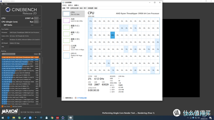Viewport: 214px width, 120px height.
Task: Expand the ranking Details arrow button
Action: (39, 54)
